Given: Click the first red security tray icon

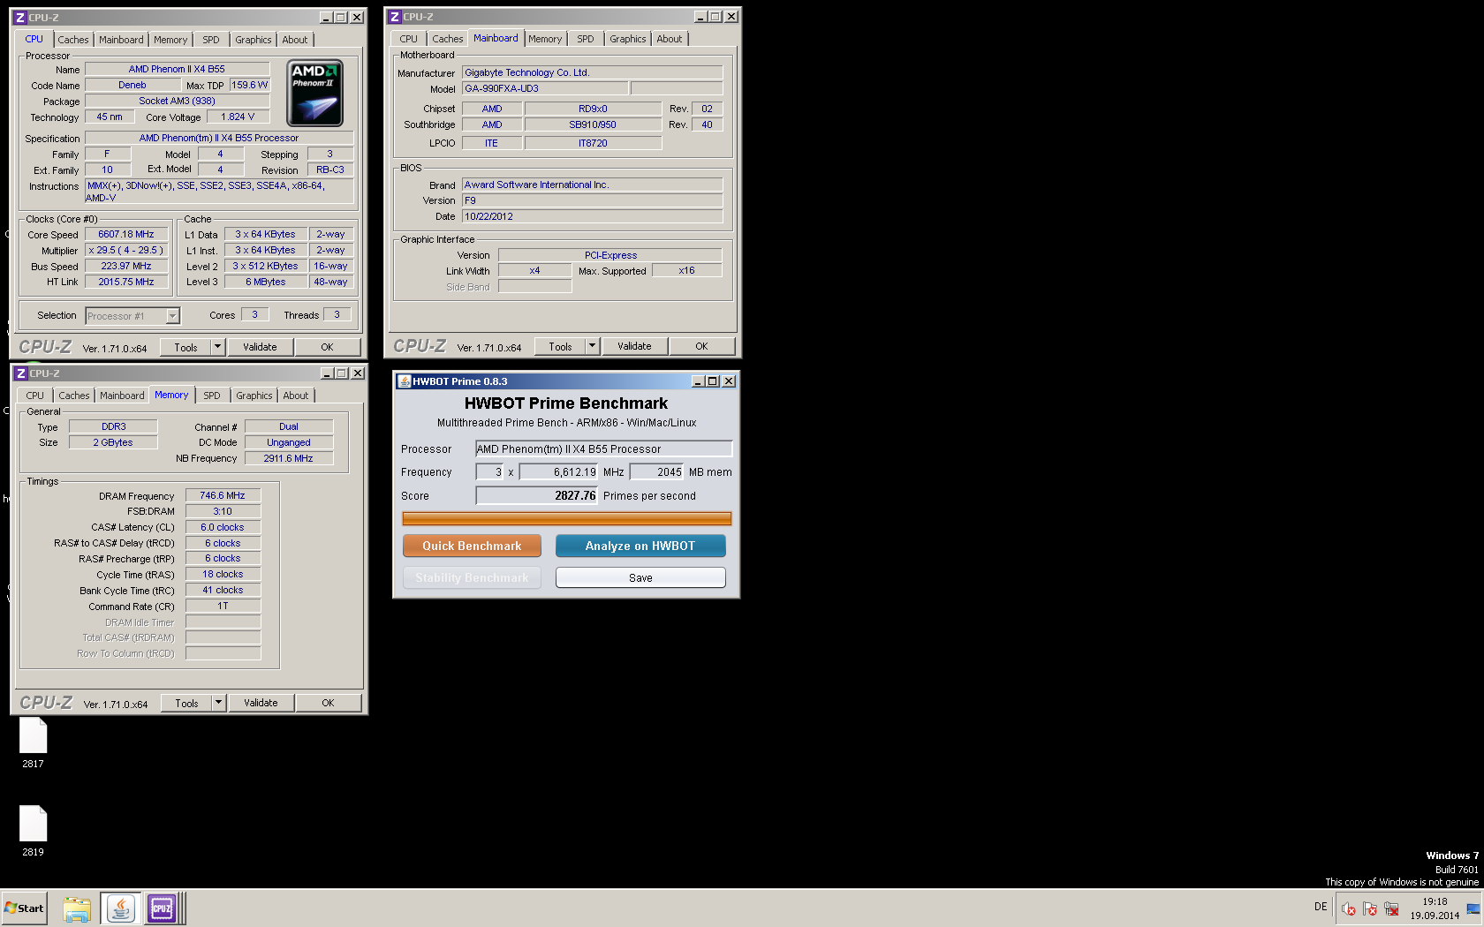Looking at the screenshot, I should pyautogui.click(x=1349, y=908).
